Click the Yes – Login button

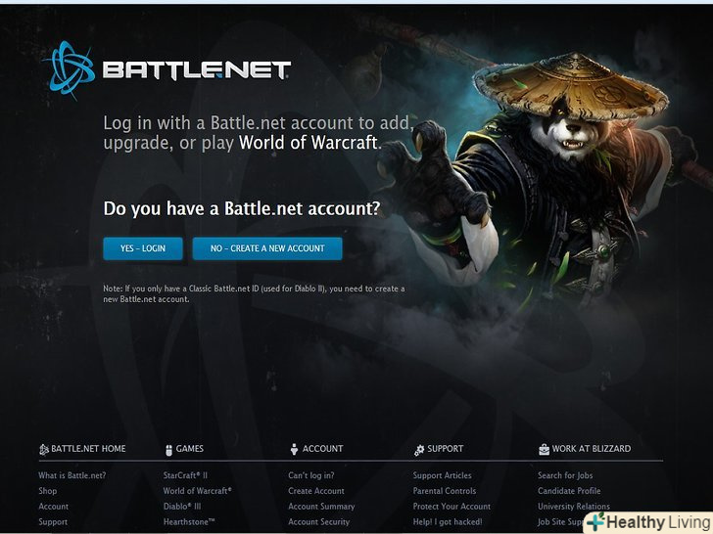pyautogui.click(x=143, y=248)
